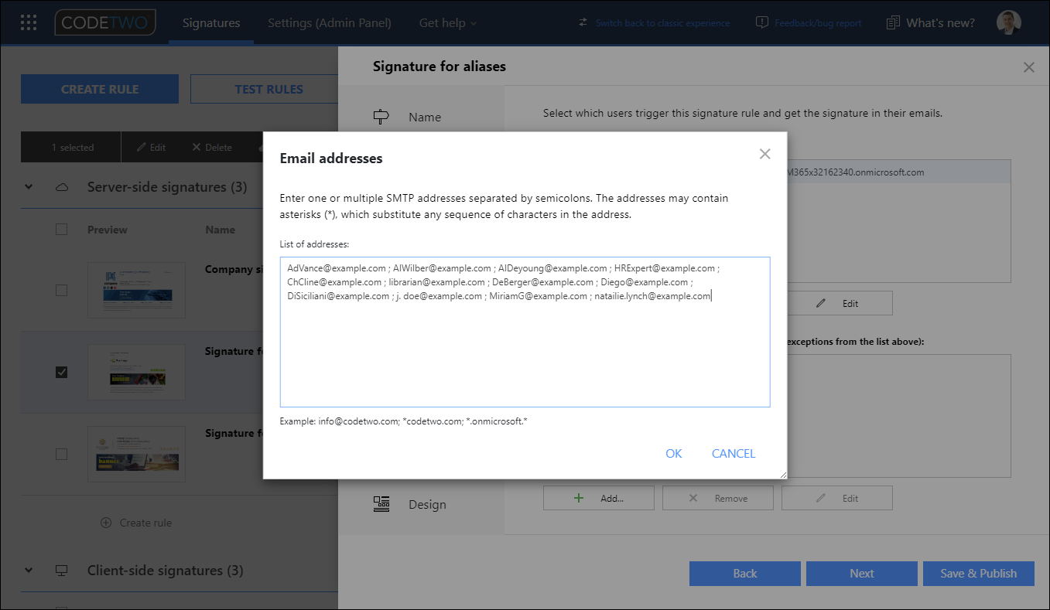
Task: Grab the textbox resize handle corner
Action: pos(783,475)
